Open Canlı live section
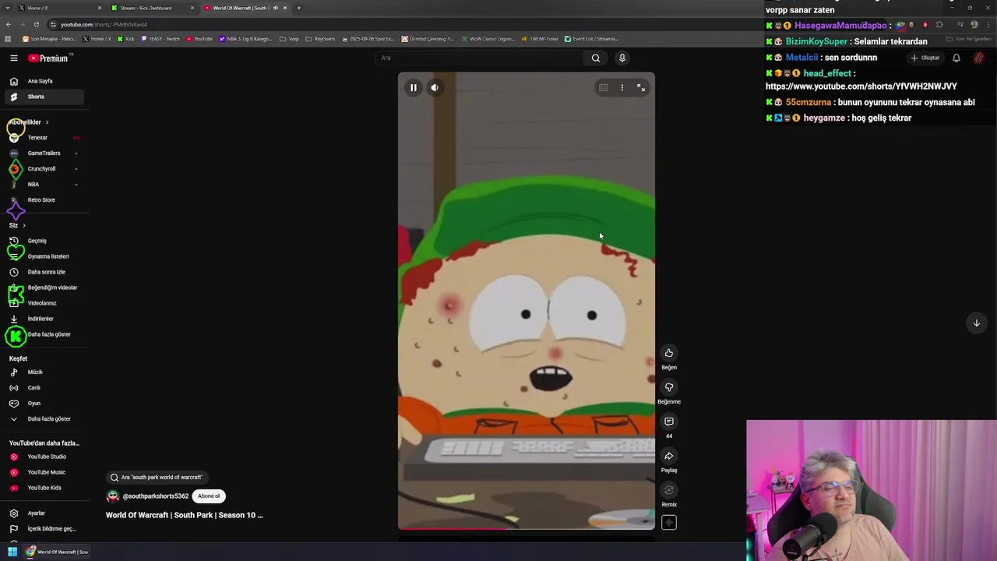The width and height of the screenshot is (997, 561). [44, 388]
